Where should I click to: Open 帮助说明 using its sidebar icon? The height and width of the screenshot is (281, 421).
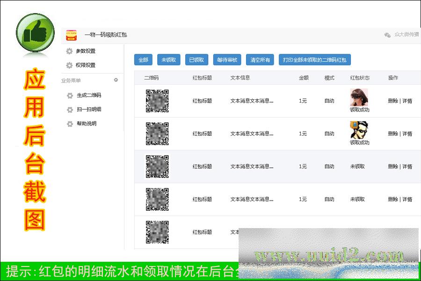coord(70,124)
